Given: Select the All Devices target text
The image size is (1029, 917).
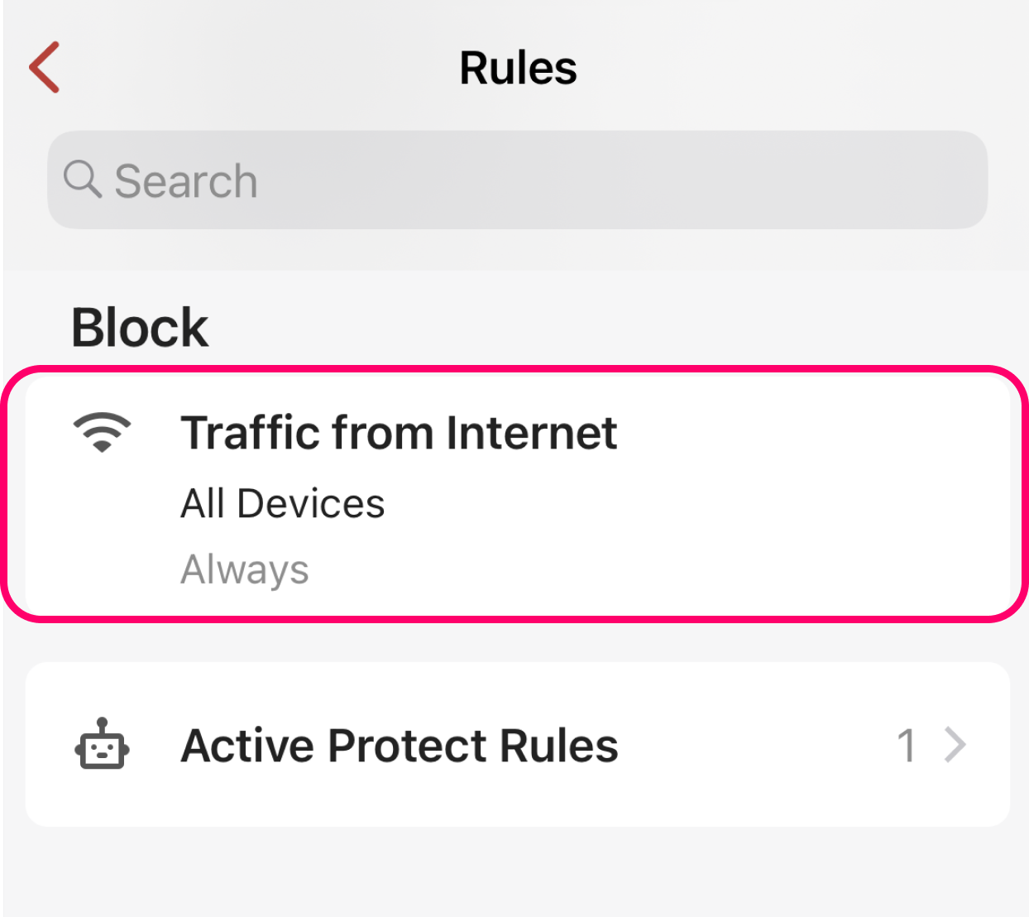Looking at the screenshot, I should pyautogui.click(x=283, y=503).
